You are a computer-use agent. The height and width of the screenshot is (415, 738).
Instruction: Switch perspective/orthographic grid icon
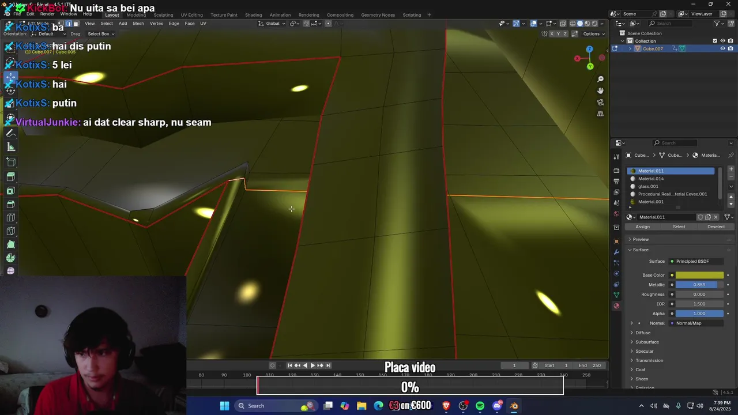[x=600, y=114]
